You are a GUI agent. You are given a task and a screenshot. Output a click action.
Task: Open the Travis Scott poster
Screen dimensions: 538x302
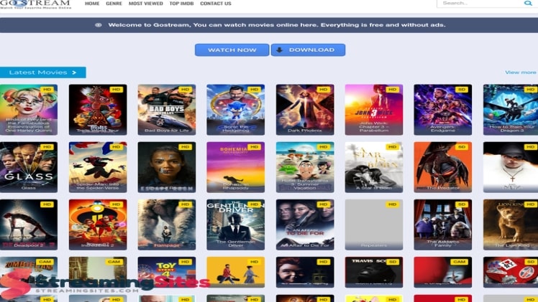click(x=374, y=273)
